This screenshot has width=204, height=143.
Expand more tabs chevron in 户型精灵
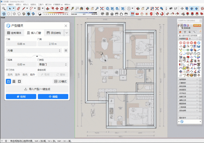tap(67, 33)
